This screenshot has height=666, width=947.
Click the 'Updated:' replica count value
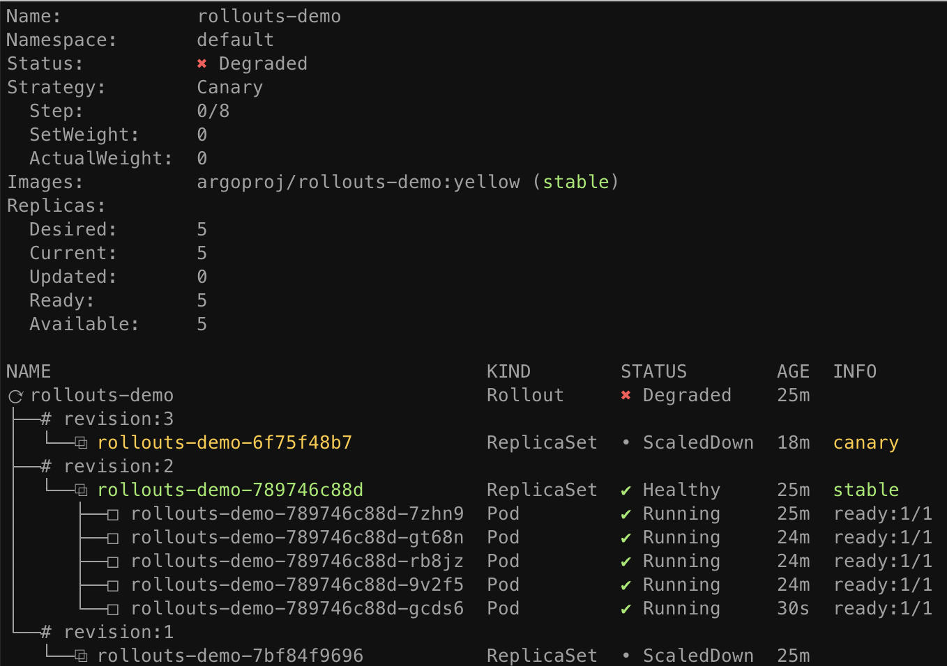coord(202,277)
